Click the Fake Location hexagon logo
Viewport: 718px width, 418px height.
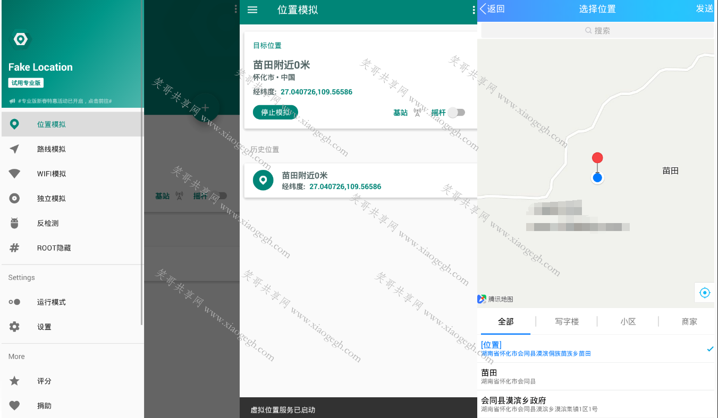[21, 39]
